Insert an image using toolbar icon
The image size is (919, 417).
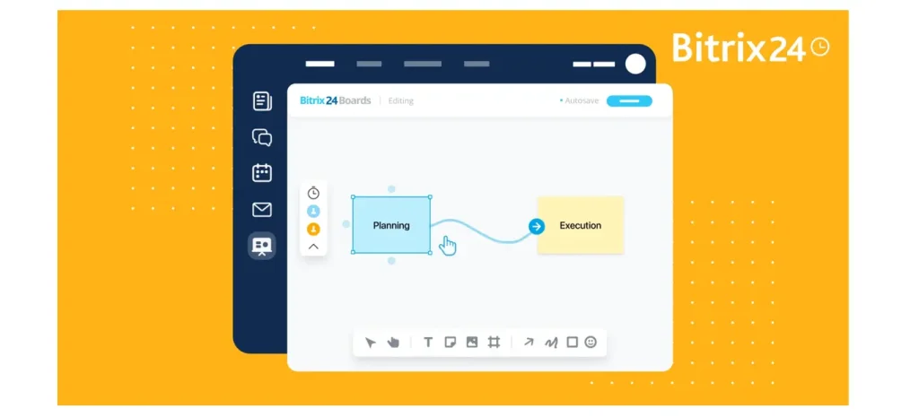coord(472,342)
